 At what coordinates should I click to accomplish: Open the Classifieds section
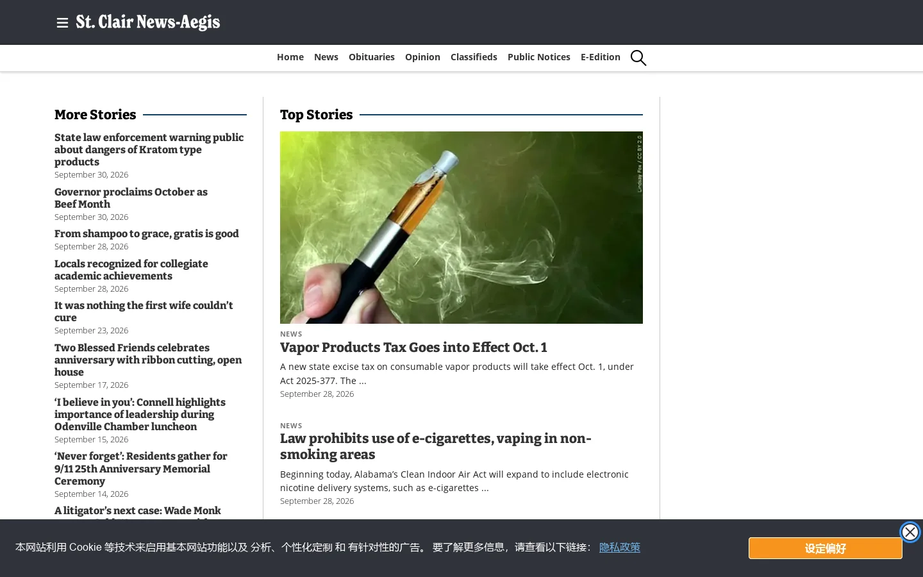[x=474, y=57]
